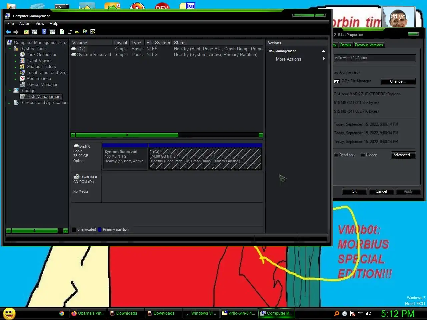Open the View menu
This screenshot has width=427, height=320.
point(40,24)
